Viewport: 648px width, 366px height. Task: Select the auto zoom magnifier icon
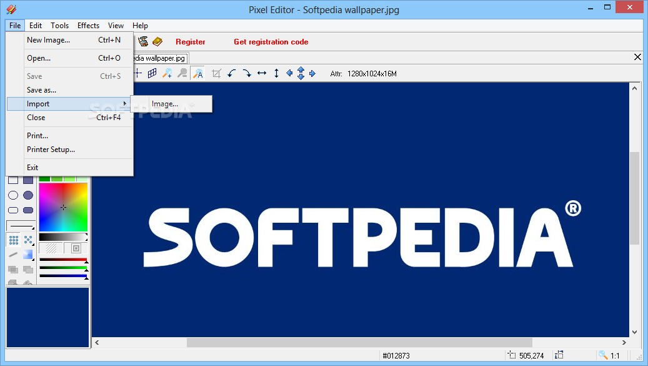[x=198, y=74]
